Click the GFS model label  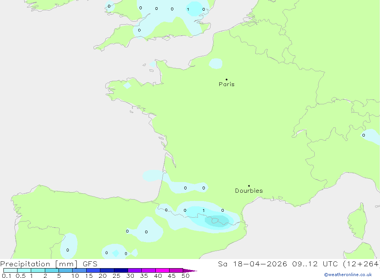(90, 264)
